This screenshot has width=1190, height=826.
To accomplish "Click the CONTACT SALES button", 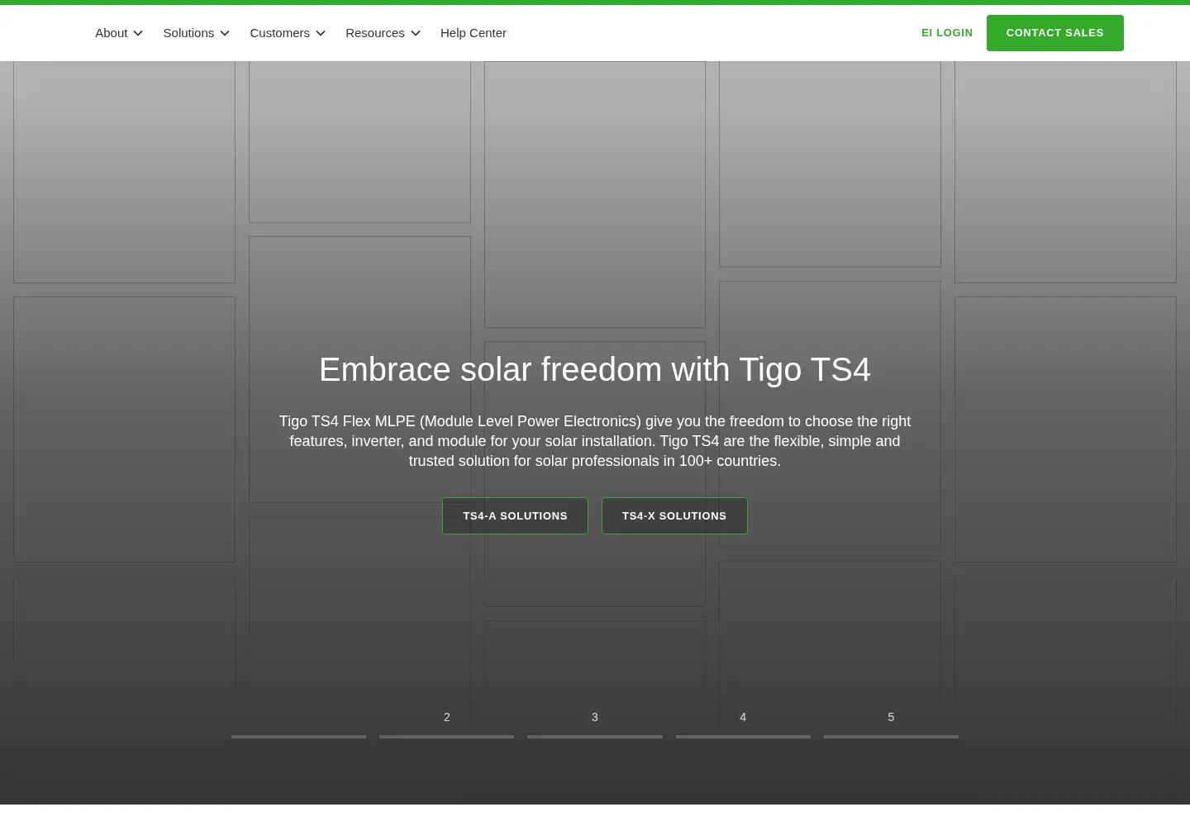I will (1055, 33).
